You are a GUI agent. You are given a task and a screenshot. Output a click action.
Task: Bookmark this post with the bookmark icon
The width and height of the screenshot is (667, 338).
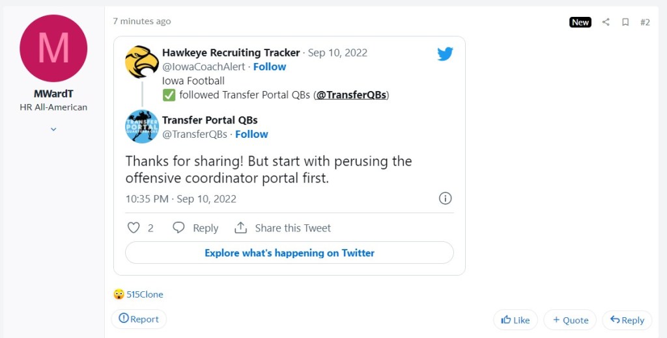tap(625, 22)
